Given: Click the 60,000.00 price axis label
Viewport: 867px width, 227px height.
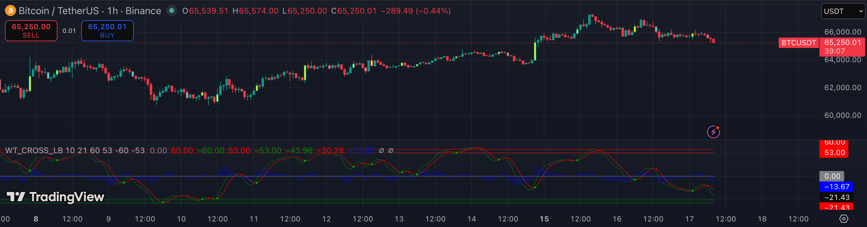Looking at the screenshot, I should 842,115.
